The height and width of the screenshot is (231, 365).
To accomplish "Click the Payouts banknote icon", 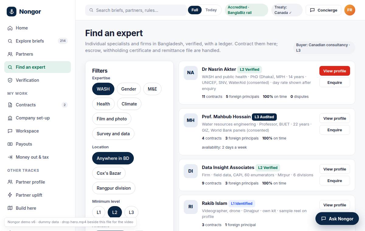I will [10, 144].
